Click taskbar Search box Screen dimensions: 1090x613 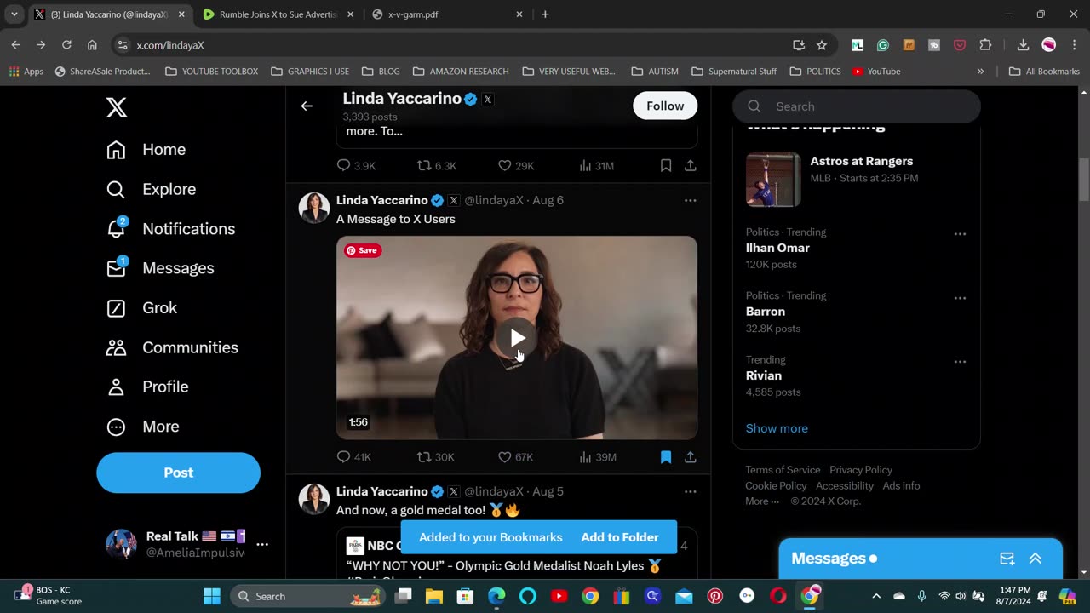(x=308, y=596)
